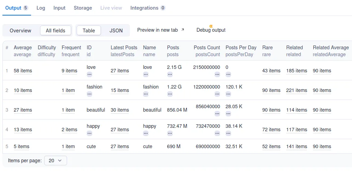Select the 856.04 M posts cell
Screen dimensions: 352x175
pos(177,110)
